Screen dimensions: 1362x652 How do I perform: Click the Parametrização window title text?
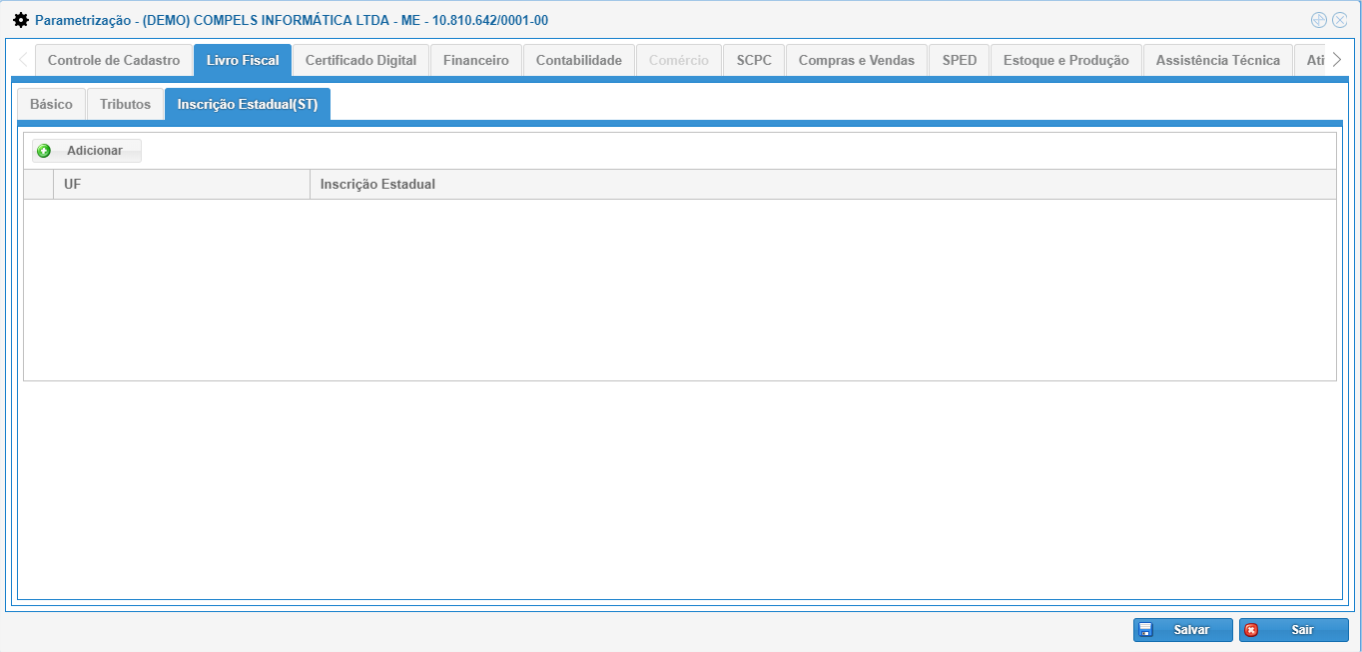click(292, 20)
